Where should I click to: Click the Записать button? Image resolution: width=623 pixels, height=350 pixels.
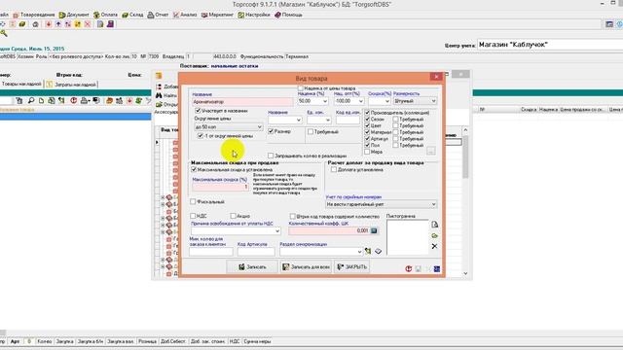point(252,266)
